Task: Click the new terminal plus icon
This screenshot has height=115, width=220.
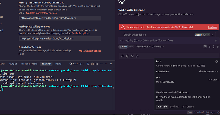Action: pyautogui.click(x=81, y=64)
